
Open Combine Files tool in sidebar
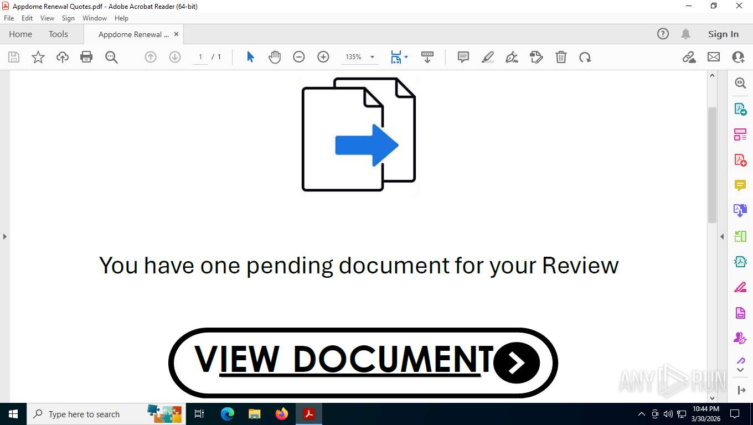pos(740,211)
